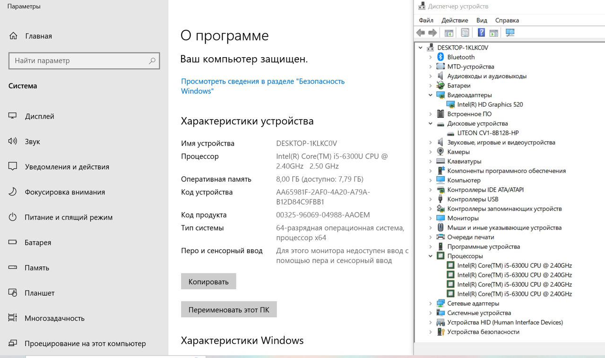Screen dimensions: 605x358
Task: Click the mouse icon beside Мыши и иные указывающие устройства
Action: [441, 228]
